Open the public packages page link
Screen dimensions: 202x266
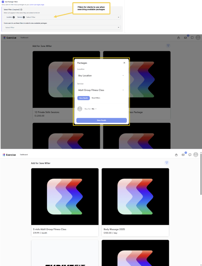(x=37, y=5)
